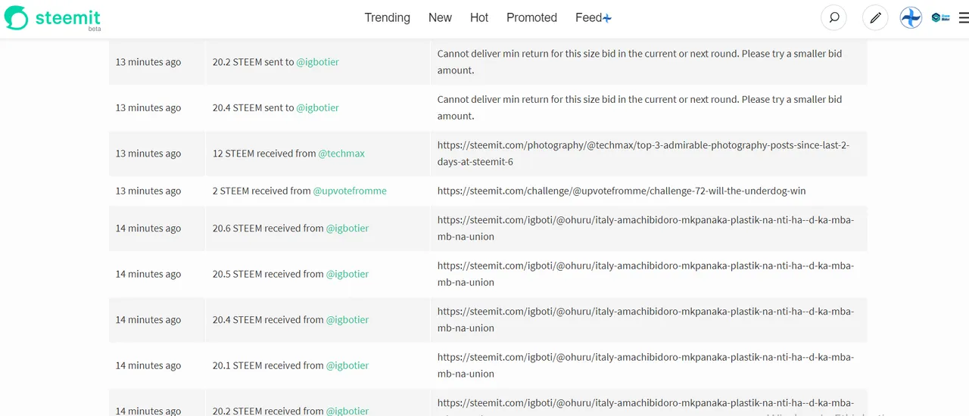Open the Steemit home logo
This screenshot has height=416, width=969.
coord(53,18)
